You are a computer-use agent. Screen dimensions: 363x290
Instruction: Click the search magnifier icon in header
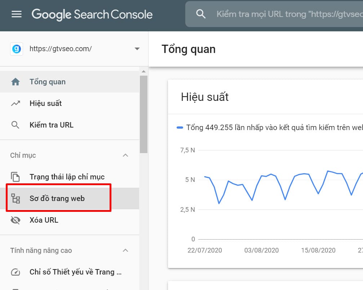point(200,14)
